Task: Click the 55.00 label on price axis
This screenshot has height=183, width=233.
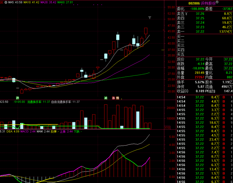Action: pos(171,7)
